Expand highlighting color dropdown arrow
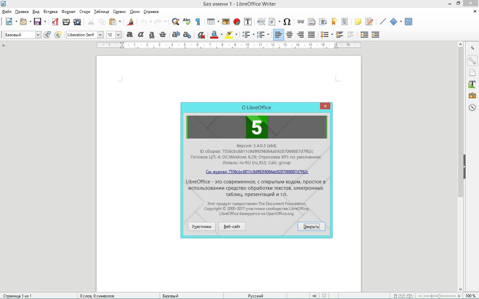The height and width of the screenshot is (299, 479). point(236,35)
